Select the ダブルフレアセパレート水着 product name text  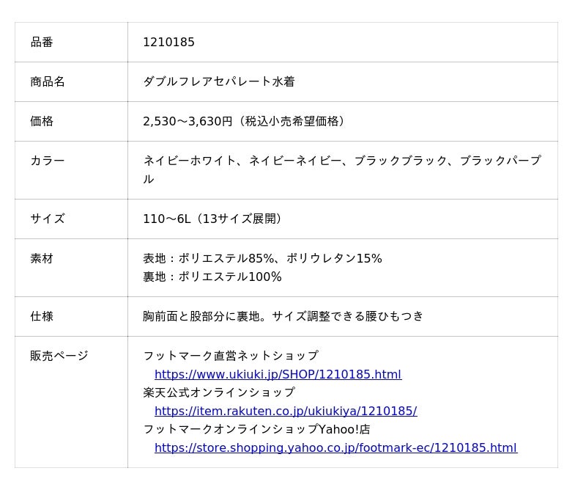click(218, 82)
